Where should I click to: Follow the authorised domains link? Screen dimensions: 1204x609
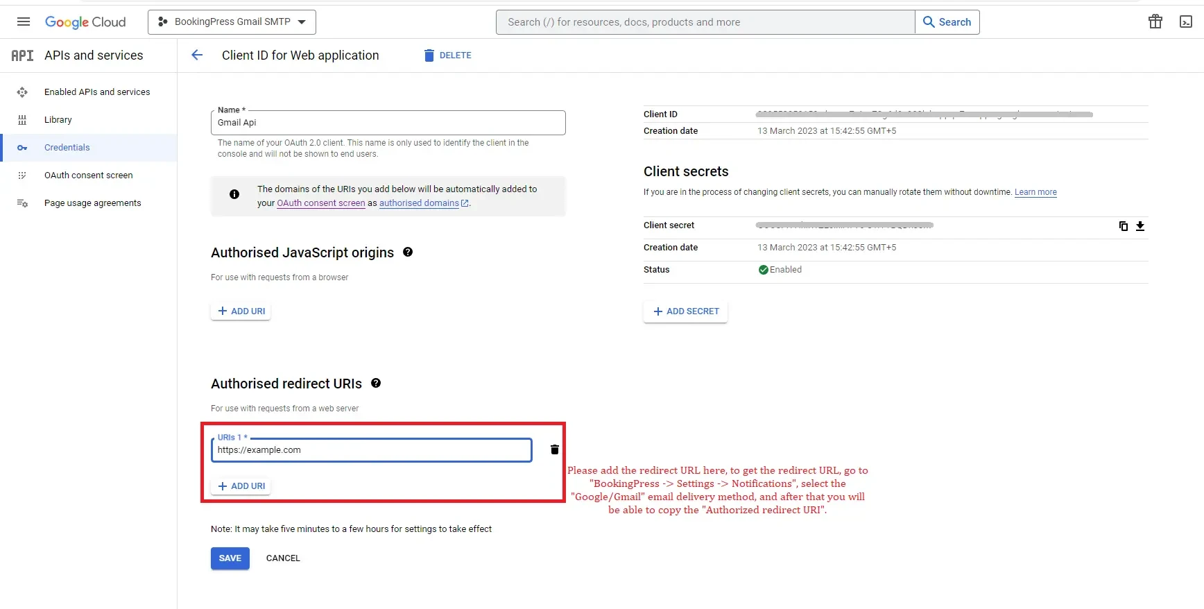(424, 203)
